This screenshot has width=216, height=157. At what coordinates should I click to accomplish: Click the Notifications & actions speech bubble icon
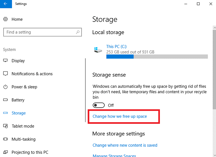coord(5,74)
